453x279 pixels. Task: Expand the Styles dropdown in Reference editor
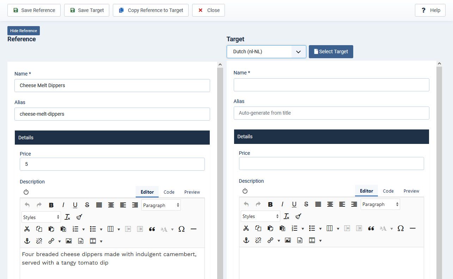[41, 217]
